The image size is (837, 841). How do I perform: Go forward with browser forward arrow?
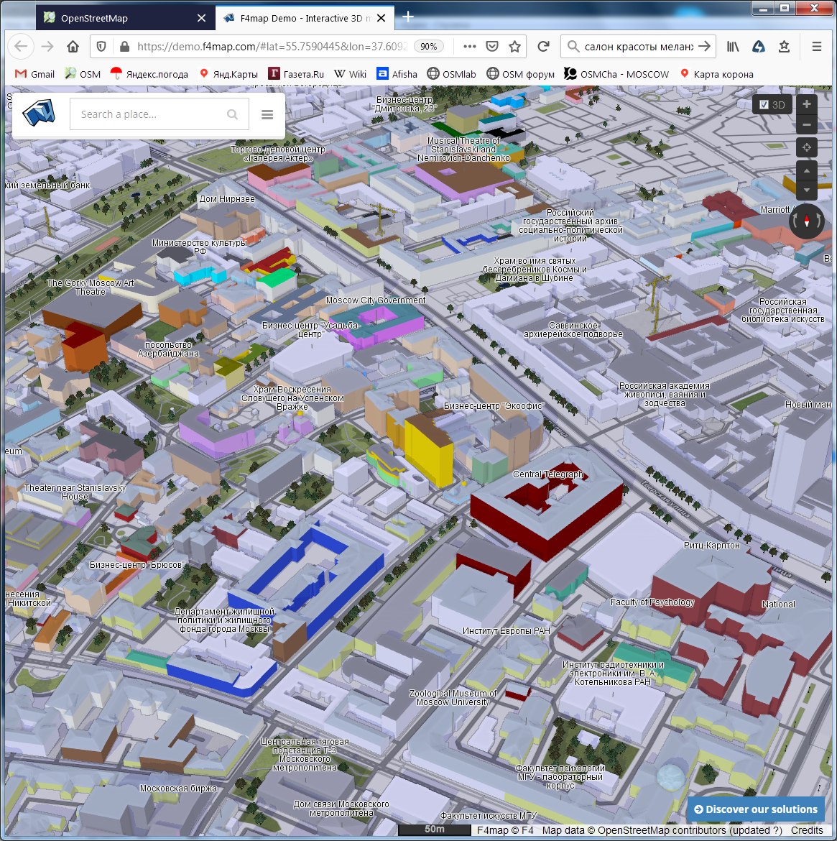coord(47,47)
